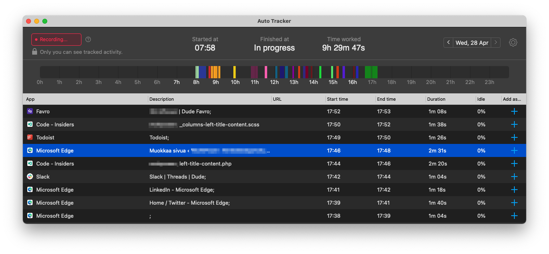
Task: Click the '1m 38s' duration cell
Action: coord(437,124)
